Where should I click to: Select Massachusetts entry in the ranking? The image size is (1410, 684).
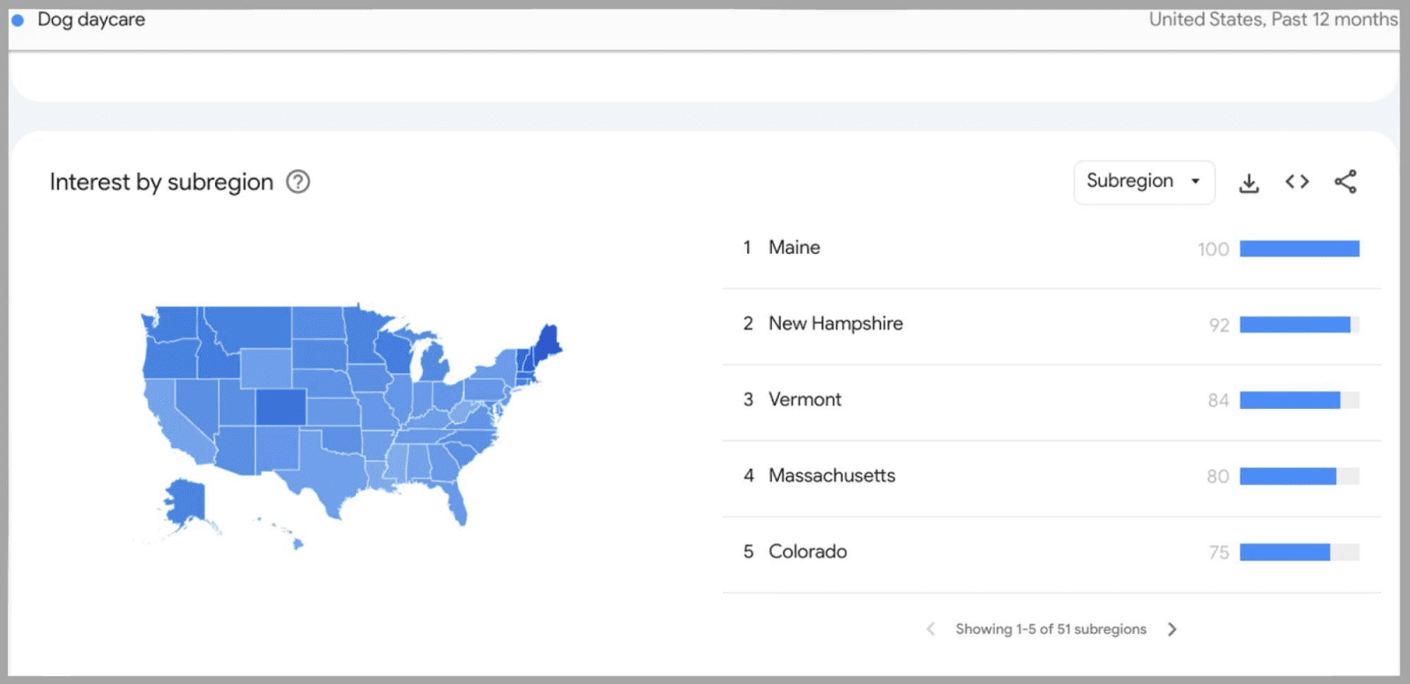tap(832, 476)
